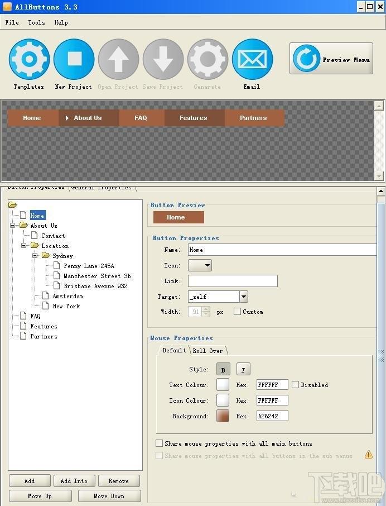
Task: Open the Help menu
Action: pyautogui.click(x=61, y=22)
